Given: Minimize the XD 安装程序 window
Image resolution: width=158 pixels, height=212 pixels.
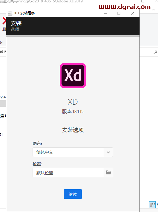Looking at the screenshot, I should [x=105, y=13].
